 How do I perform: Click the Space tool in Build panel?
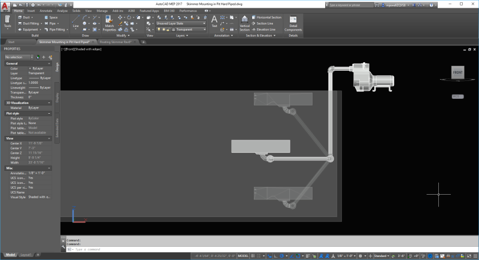51,17
